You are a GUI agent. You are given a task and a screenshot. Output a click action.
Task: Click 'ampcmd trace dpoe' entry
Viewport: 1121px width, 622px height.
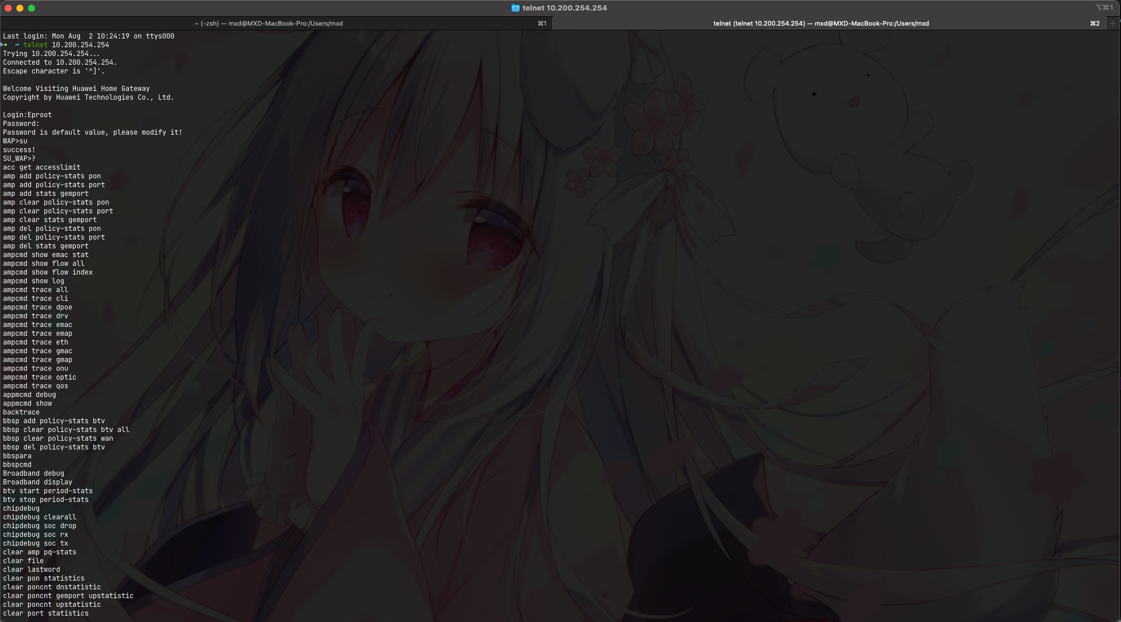37,307
